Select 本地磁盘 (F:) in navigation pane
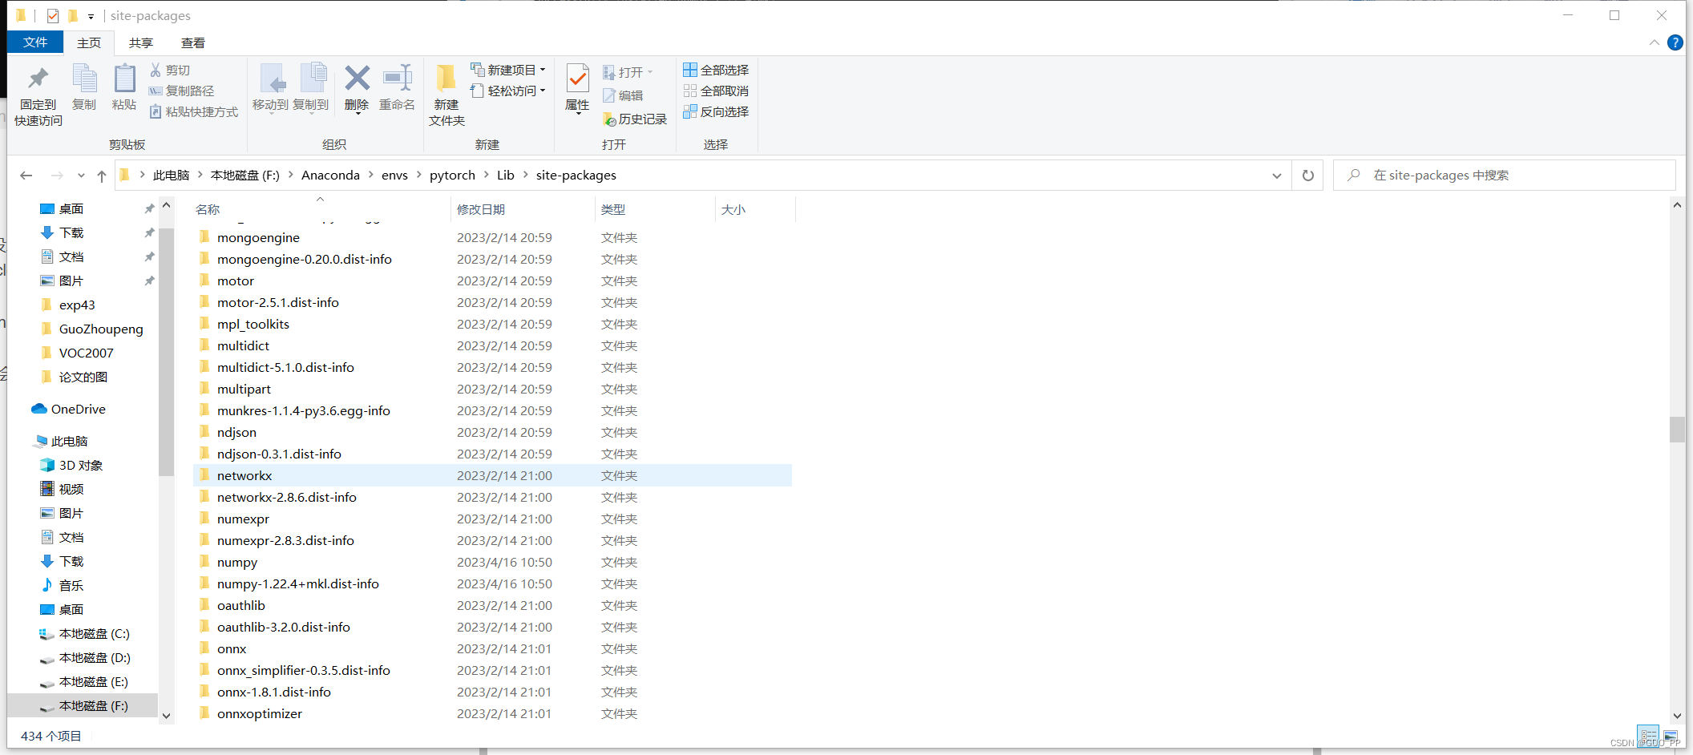Image resolution: width=1693 pixels, height=755 pixels. [83, 705]
